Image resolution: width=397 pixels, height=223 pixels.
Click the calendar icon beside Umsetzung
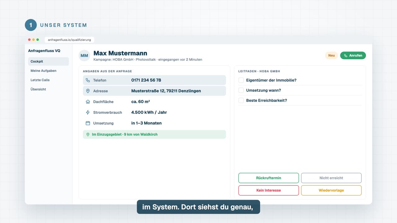tap(88, 123)
